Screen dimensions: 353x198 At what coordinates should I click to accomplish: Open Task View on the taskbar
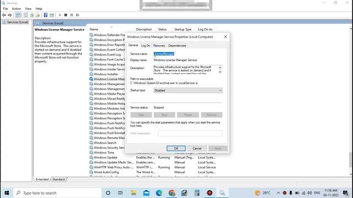pyautogui.click(x=120, y=193)
